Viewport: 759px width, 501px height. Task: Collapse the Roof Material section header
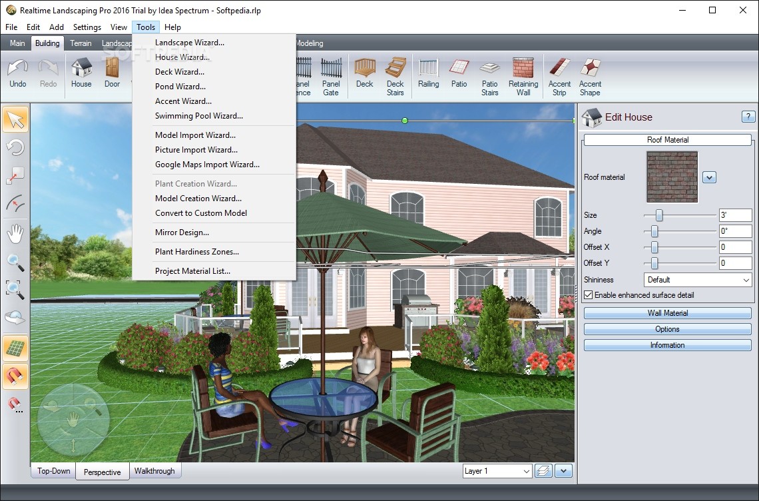(668, 139)
